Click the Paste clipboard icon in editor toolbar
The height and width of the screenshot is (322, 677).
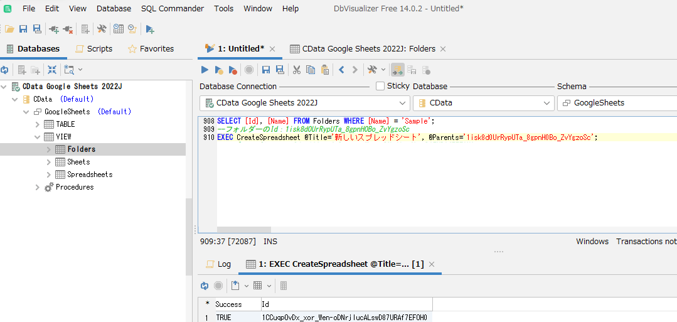pyautogui.click(x=325, y=70)
